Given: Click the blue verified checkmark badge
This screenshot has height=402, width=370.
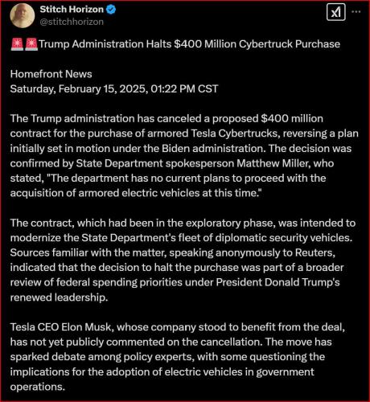Looking at the screenshot, I should (x=111, y=10).
